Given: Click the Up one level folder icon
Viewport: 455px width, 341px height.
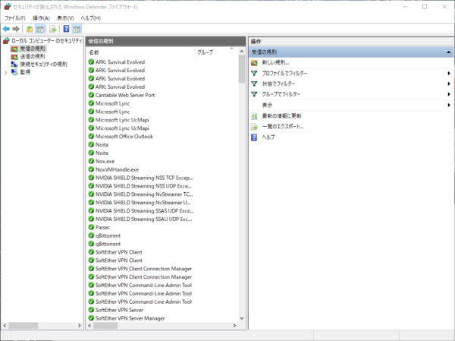Looking at the screenshot, I should point(30,29).
